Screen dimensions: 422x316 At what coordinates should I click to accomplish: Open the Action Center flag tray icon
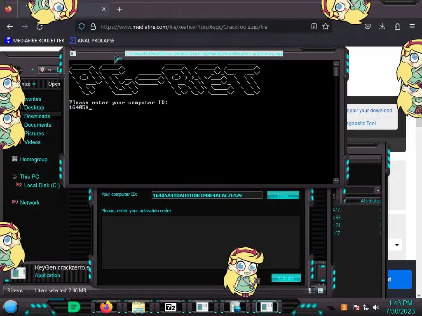pos(356,307)
